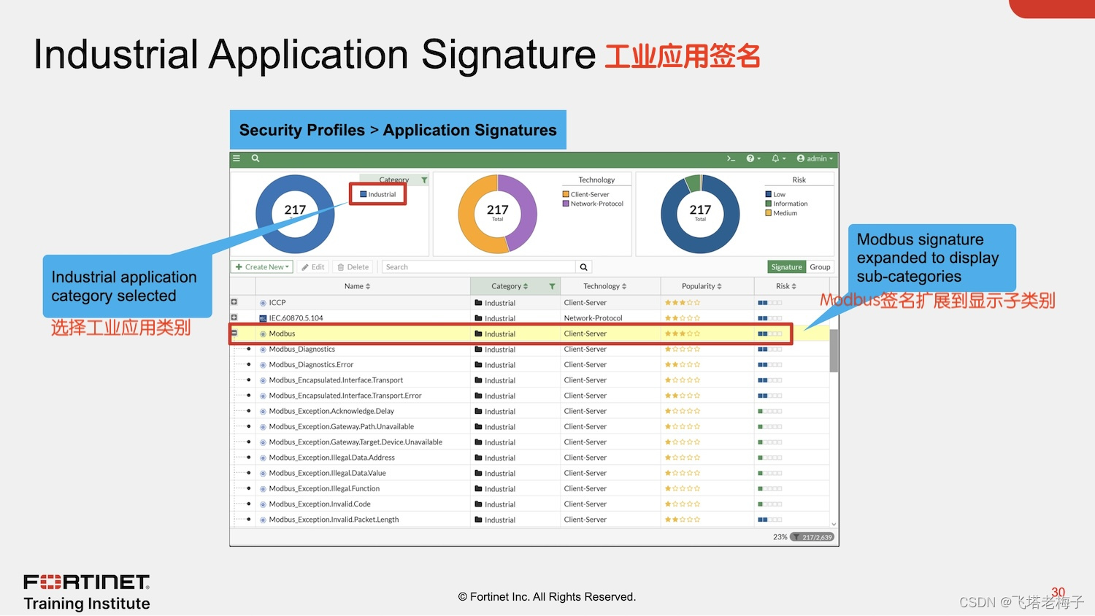Viewport: 1095px width, 616px height.
Task: Click the Modbus_Diagnostics.Error signature icon
Action: [263, 365]
